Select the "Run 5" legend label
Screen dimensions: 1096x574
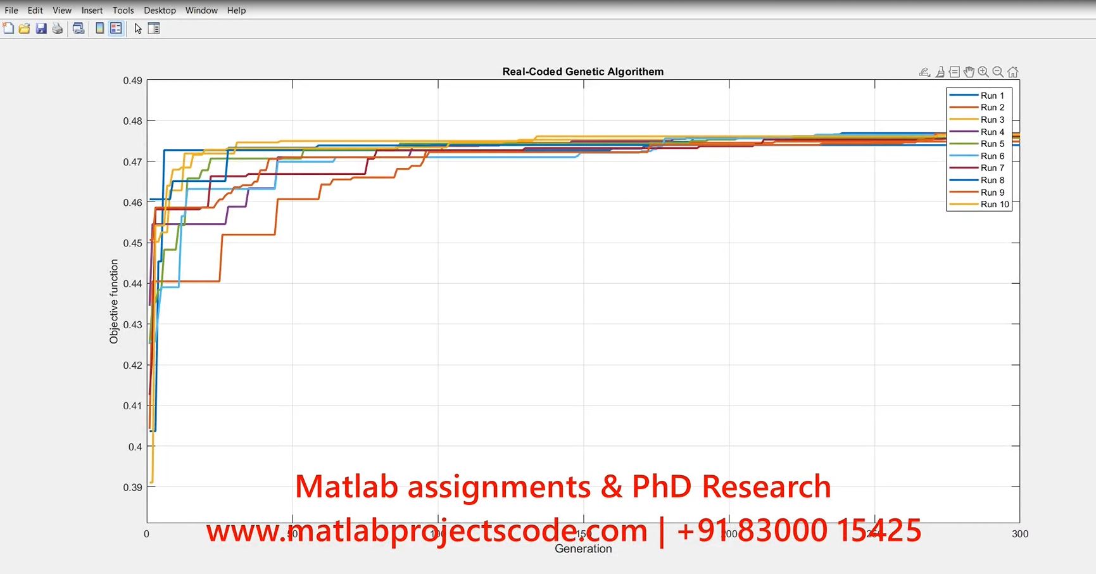992,144
